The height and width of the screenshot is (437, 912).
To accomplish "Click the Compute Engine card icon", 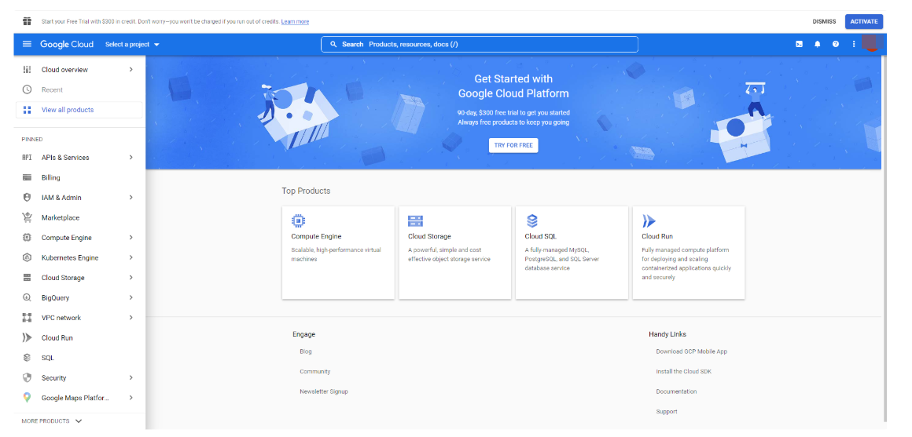I will tap(299, 220).
